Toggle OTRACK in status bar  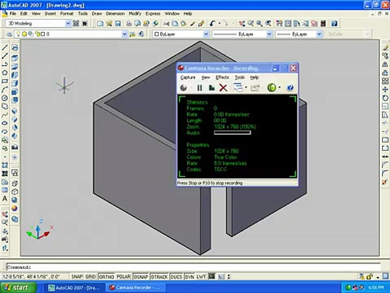click(159, 277)
